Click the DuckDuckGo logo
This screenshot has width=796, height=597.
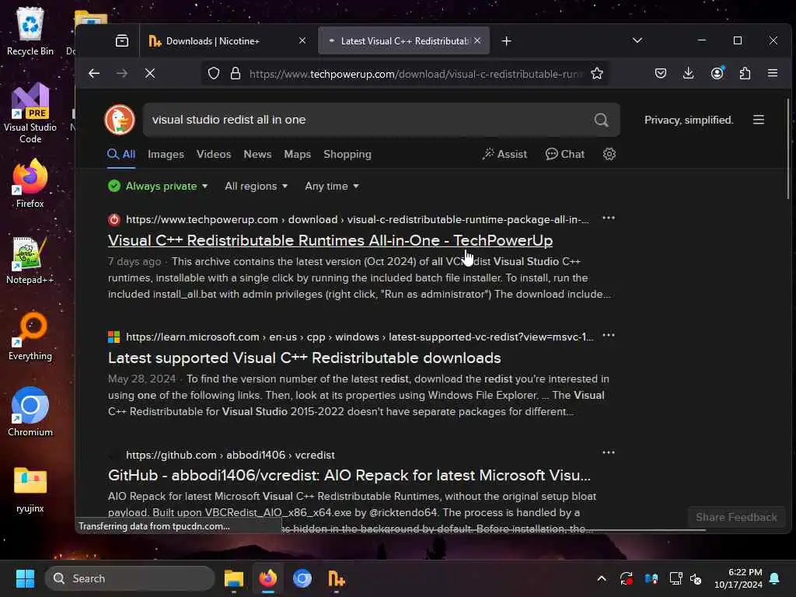click(120, 120)
